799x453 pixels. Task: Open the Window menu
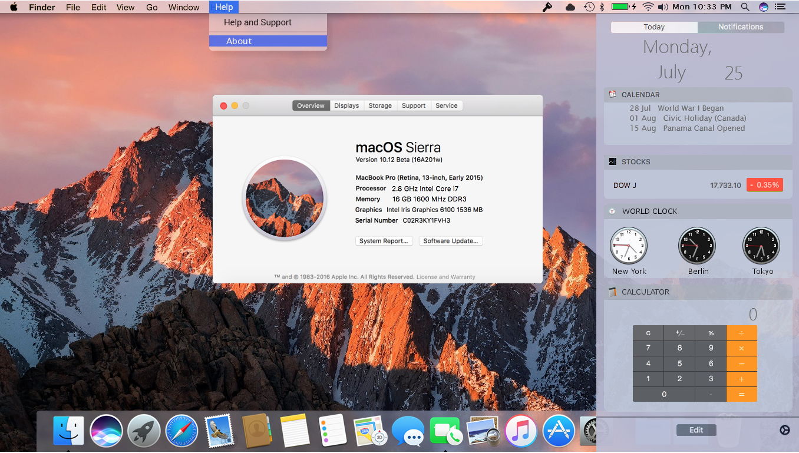pos(184,7)
